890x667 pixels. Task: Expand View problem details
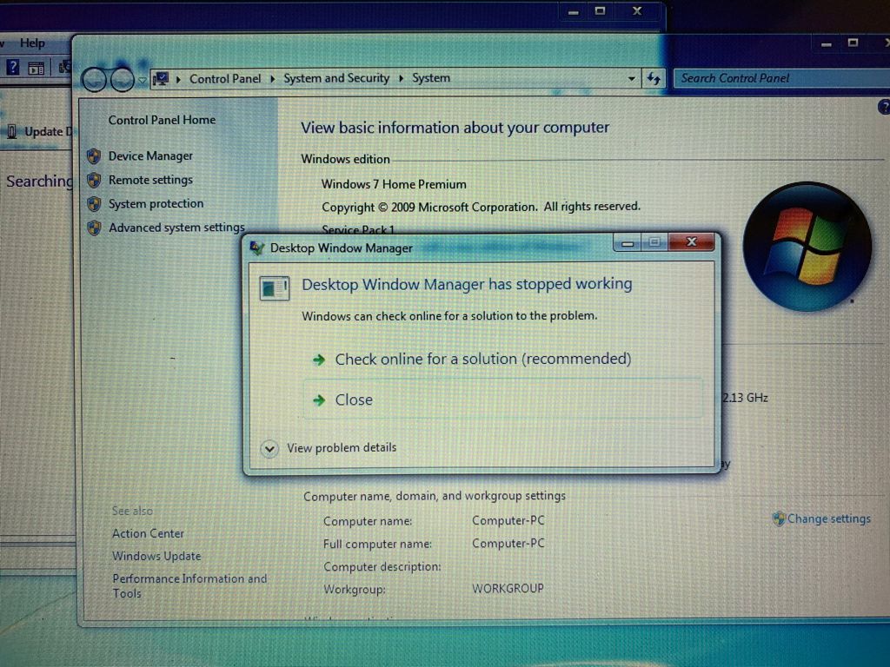pyautogui.click(x=270, y=447)
